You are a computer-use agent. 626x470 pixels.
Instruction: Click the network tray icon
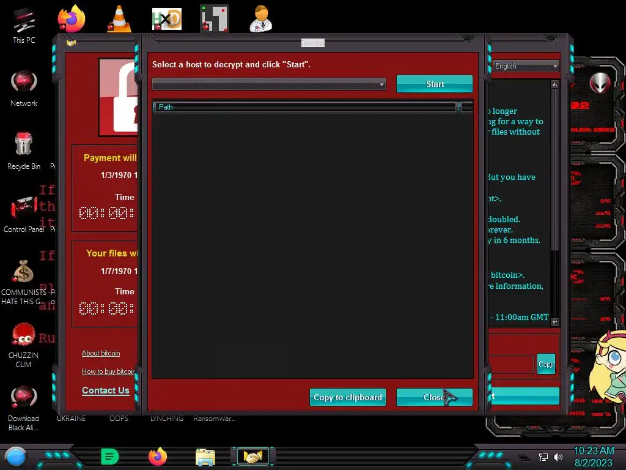543,457
